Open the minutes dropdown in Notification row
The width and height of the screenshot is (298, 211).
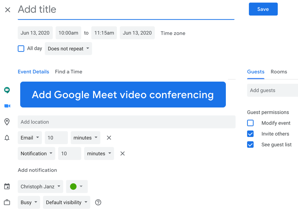coord(99,153)
